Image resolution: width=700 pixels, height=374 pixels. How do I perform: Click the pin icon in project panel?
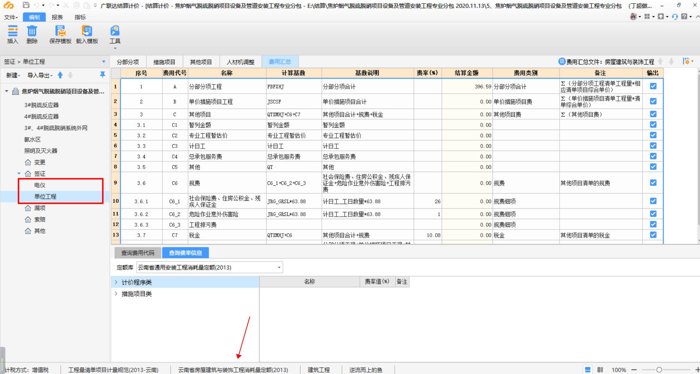(x=103, y=75)
